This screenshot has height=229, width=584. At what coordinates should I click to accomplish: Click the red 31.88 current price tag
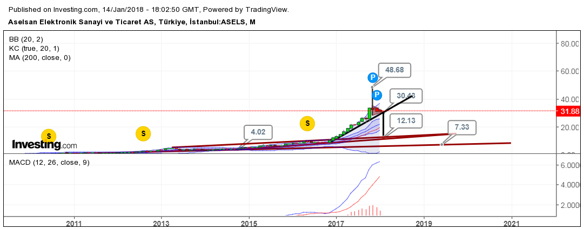click(569, 111)
